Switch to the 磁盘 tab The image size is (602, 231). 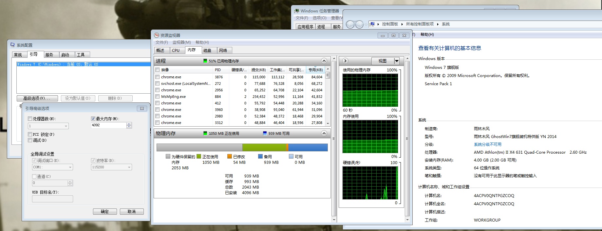coord(209,50)
